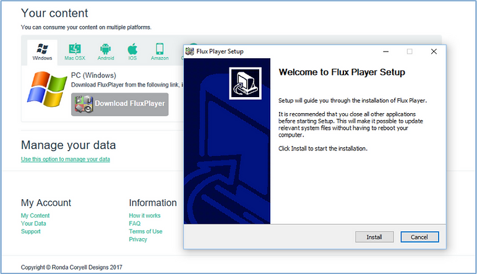This screenshot has width=477, height=274.
Task: Click the 'Manage your data' heading
Action: pyautogui.click(x=69, y=145)
